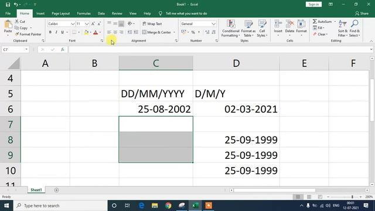Open the number format dropdown (General)

tap(213, 24)
